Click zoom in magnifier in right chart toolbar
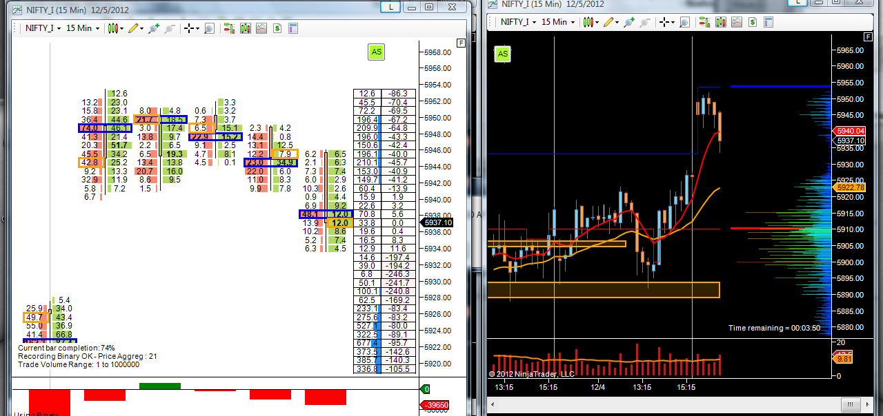883x416 pixels. click(628, 22)
